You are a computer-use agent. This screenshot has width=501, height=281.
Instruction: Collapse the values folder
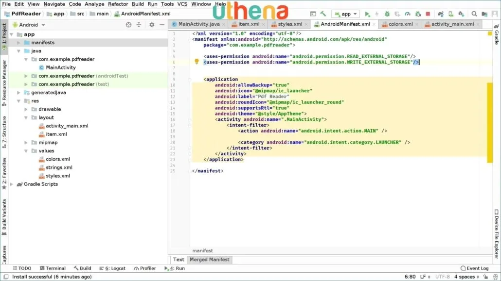tap(26, 151)
